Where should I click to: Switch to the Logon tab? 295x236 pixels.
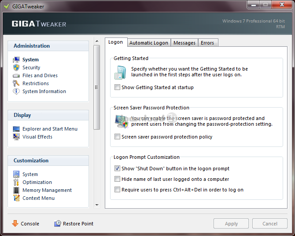click(x=116, y=42)
